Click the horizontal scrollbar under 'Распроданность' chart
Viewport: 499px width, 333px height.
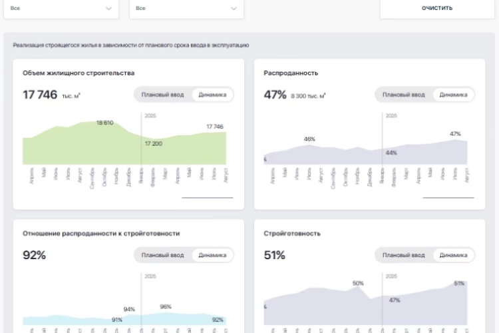(x=448, y=198)
